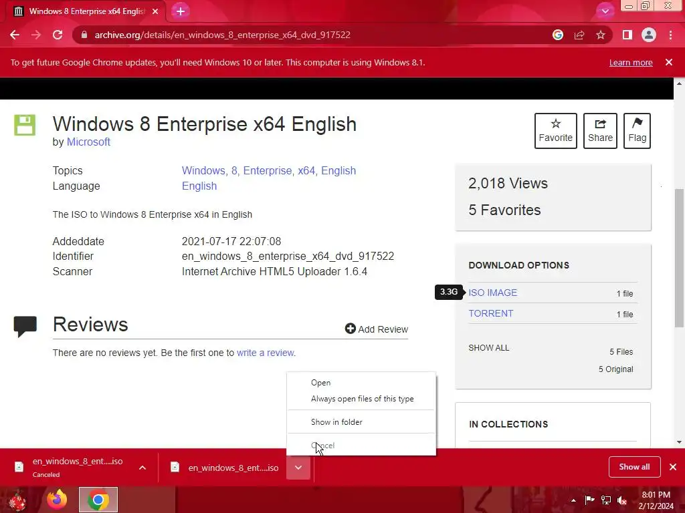Open the Chrome profile avatar
Image resolution: width=685 pixels, height=513 pixels.
[649, 35]
